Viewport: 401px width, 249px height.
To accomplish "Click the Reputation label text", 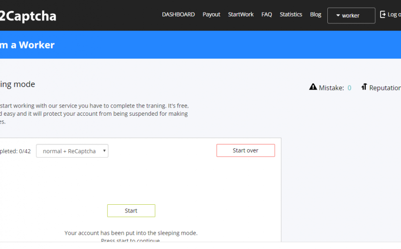I will (385, 88).
